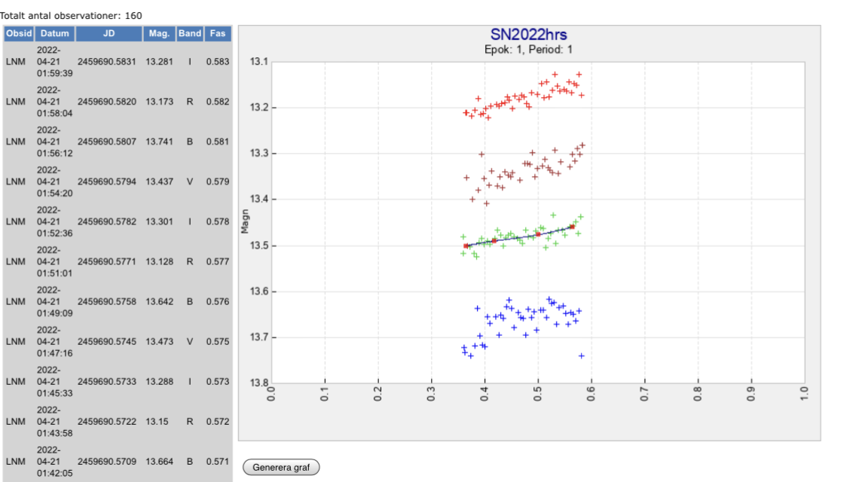This screenshot has height=482, width=856.
Task: Click the Datum column header
Action: tap(55, 34)
